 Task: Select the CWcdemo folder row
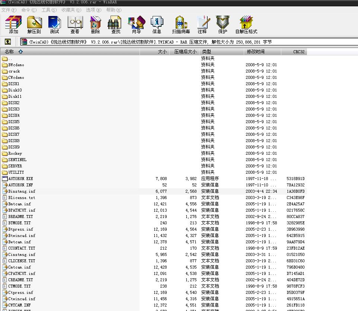coord(153,78)
